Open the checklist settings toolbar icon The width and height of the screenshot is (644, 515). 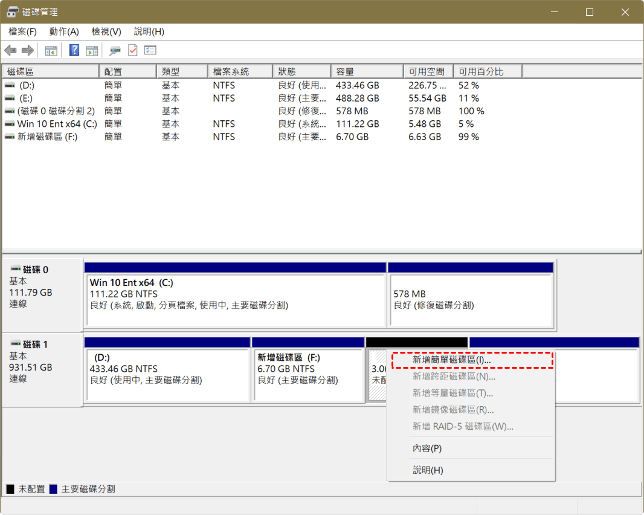(x=150, y=51)
